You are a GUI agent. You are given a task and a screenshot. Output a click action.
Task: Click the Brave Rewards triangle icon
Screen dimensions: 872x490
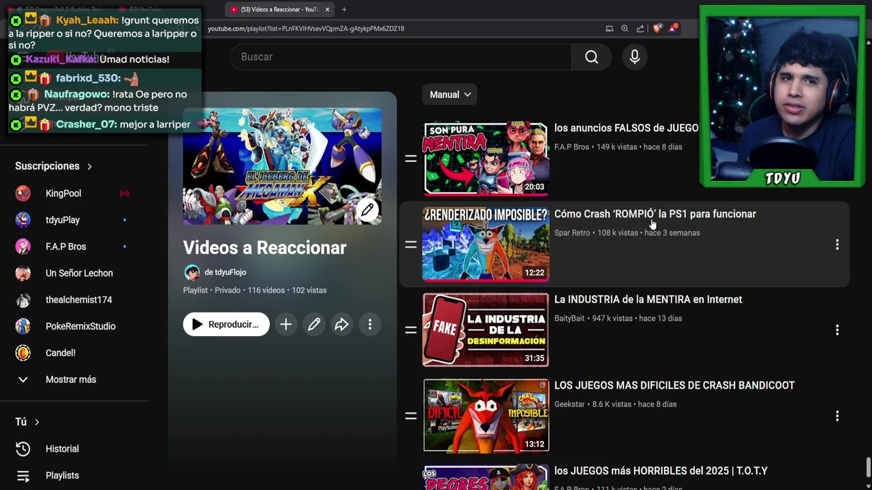tap(674, 29)
